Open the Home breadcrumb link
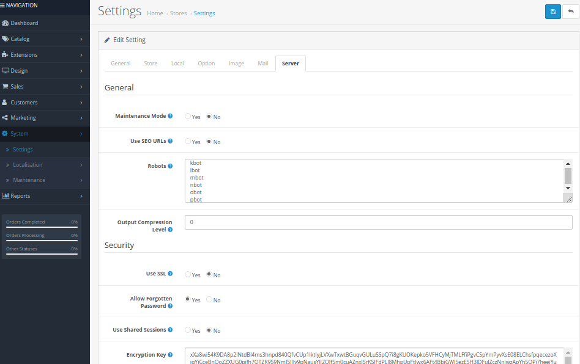580x364 pixels. [155, 13]
